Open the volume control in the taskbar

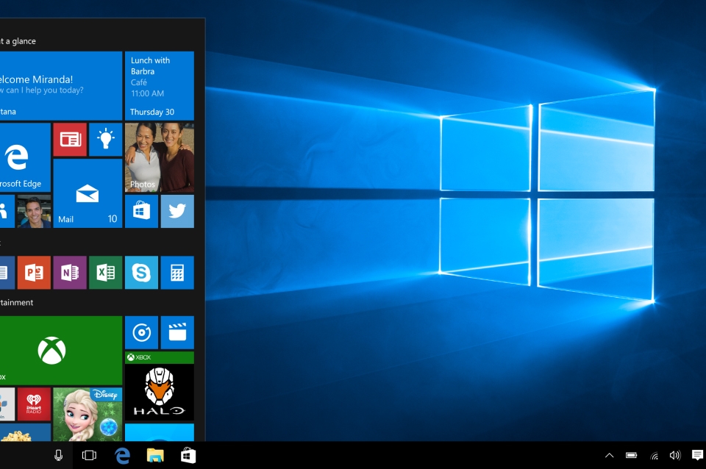(675, 456)
